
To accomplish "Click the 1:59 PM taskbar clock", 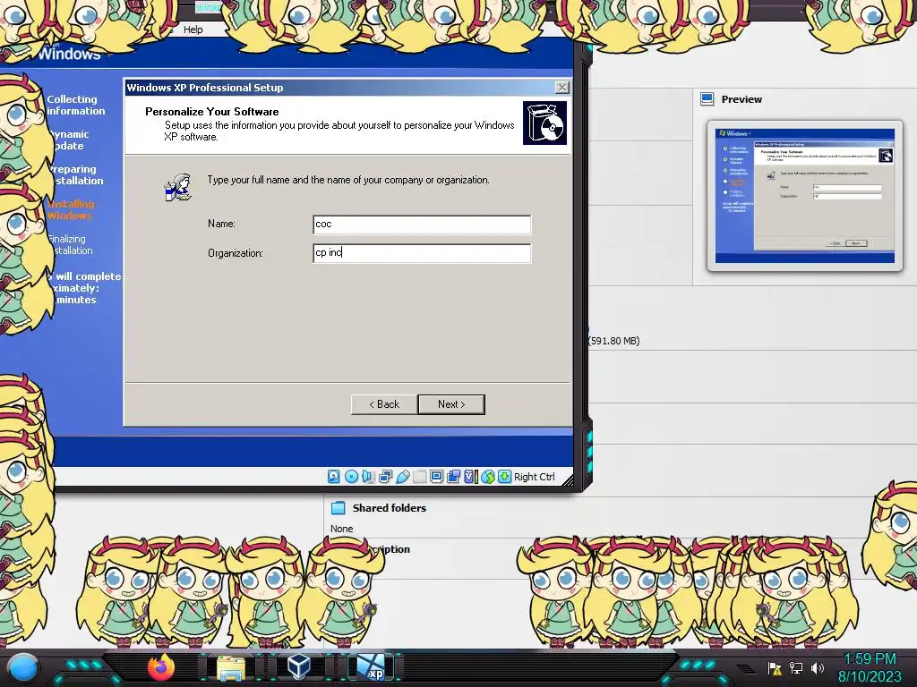I will click(870, 659).
